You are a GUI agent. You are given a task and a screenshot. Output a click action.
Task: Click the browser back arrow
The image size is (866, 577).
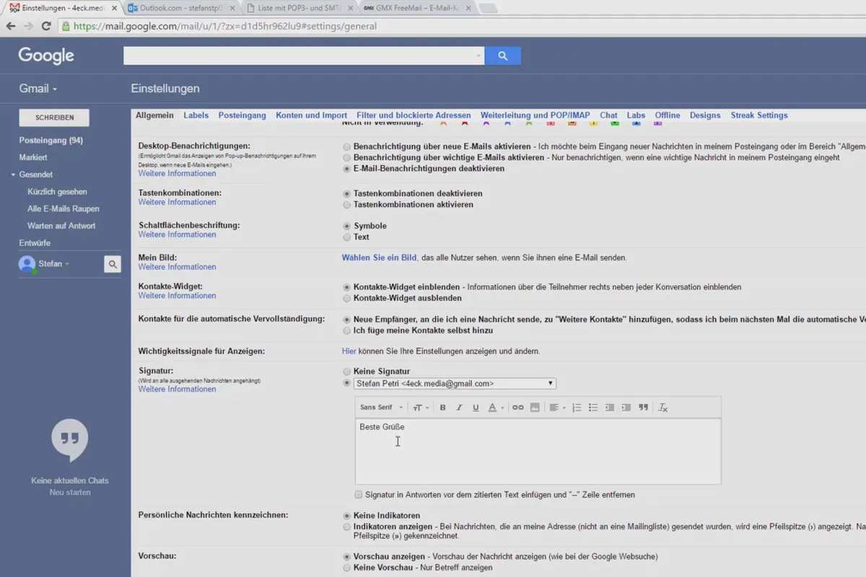pos(11,26)
